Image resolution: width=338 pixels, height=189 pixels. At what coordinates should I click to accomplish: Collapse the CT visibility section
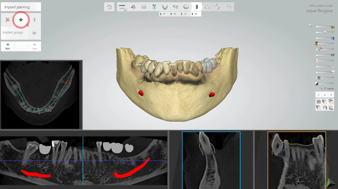tap(322, 89)
